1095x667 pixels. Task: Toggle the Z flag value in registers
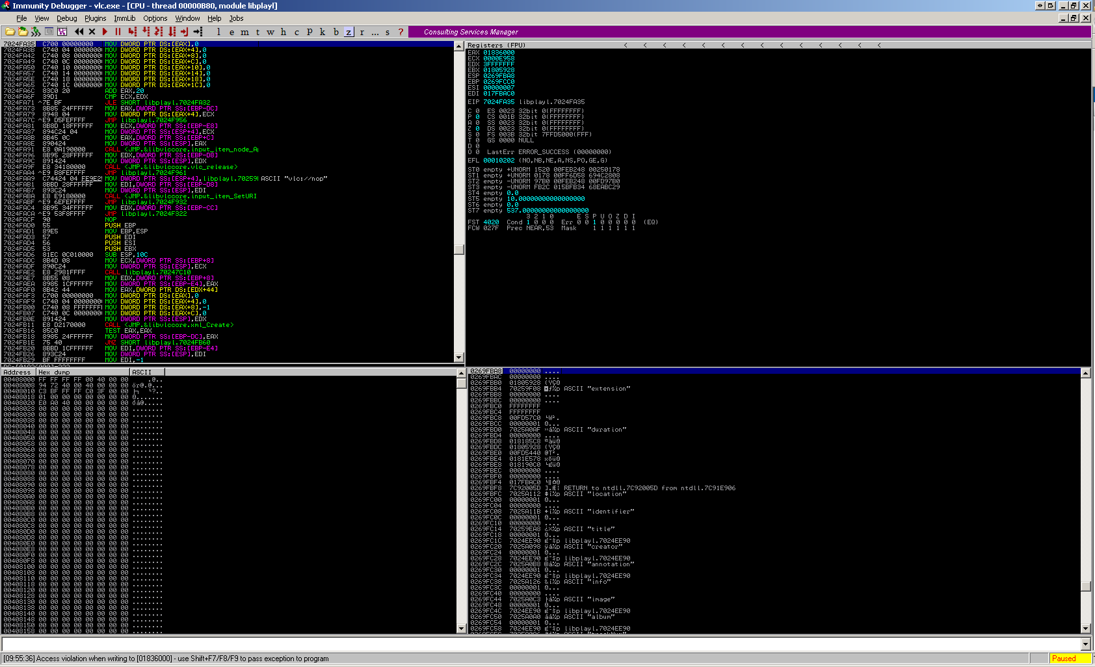coord(477,129)
